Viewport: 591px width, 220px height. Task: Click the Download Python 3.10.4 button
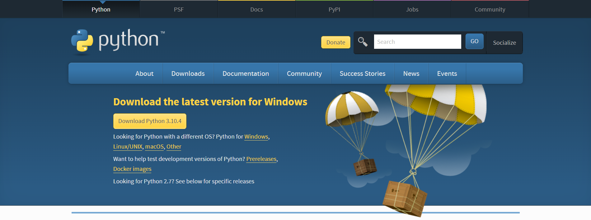pyautogui.click(x=150, y=121)
